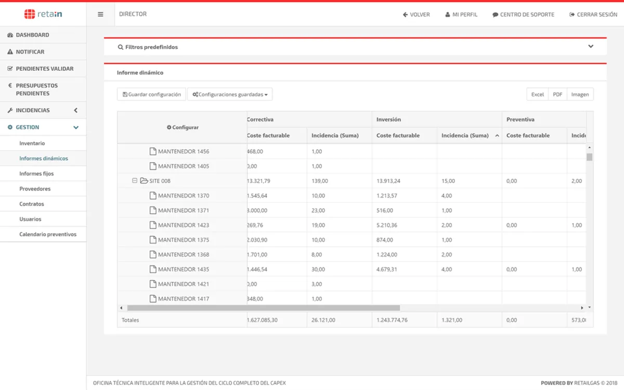624x390 pixels.
Task: Collapse GESTION sidebar menu
Action: (x=43, y=127)
